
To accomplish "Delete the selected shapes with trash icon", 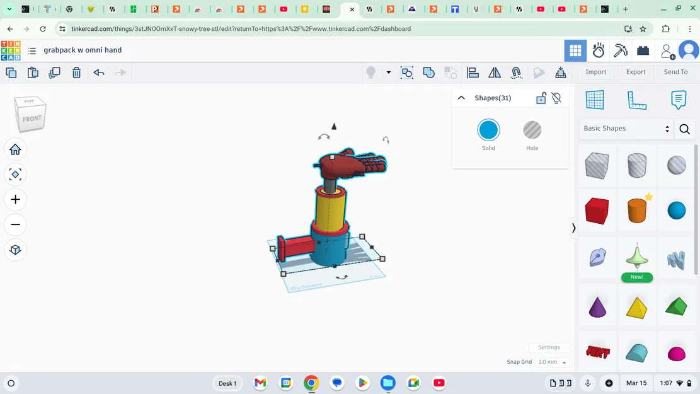I will click(76, 72).
